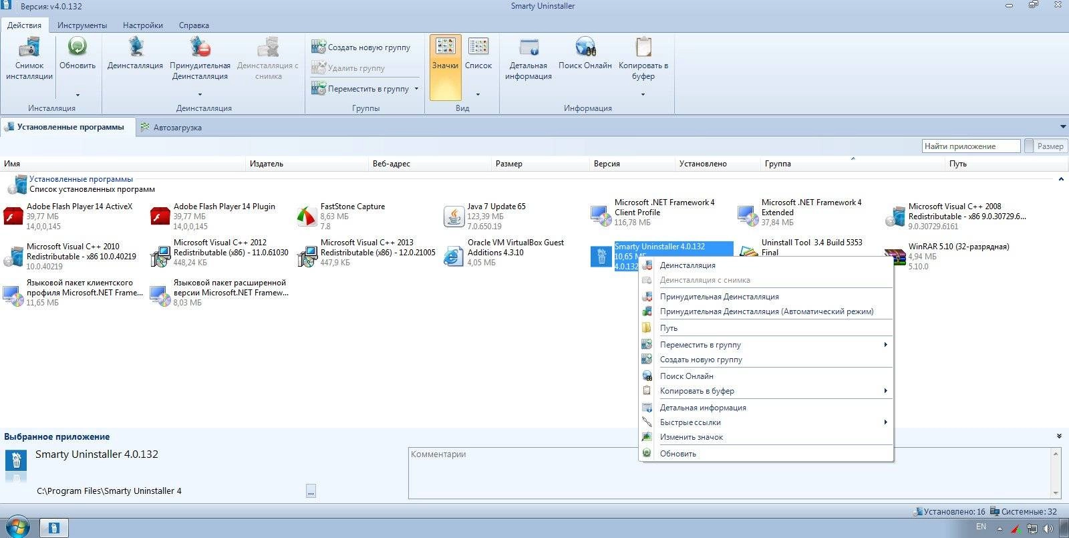Select WinRAR 5.10 program icon
This screenshot has width=1069, height=538.
pos(895,257)
